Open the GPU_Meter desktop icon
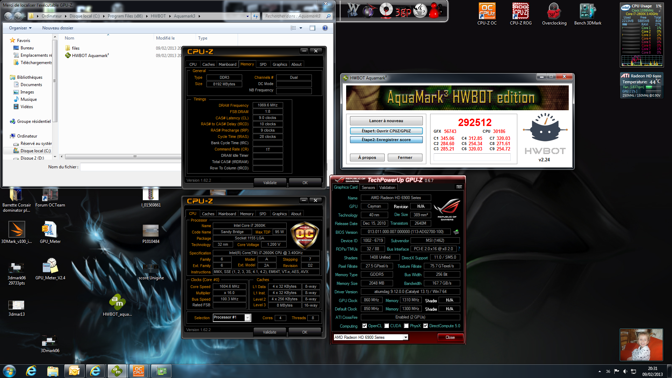The height and width of the screenshot is (378, 672). coord(50,232)
